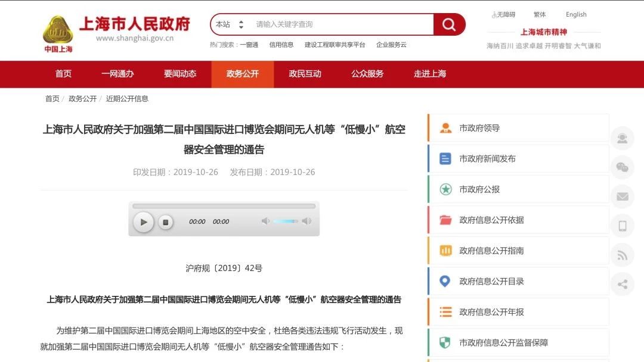The width and height of the screenshot is (644, 362).
Task: Click the www.shanghai.gov.cn site title
Action: click(x=135, y=38)
